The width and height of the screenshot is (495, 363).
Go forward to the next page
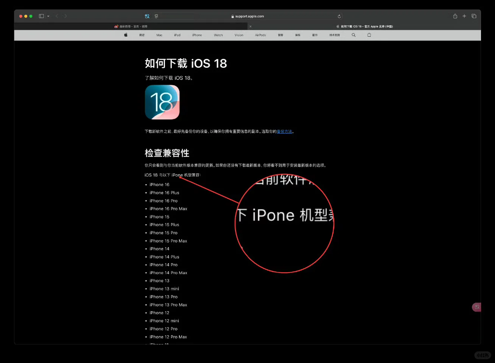click(x=65, y=16)
